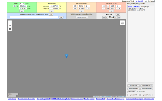Zoom out on the map
Screen dimensions: 162x101
10,26
